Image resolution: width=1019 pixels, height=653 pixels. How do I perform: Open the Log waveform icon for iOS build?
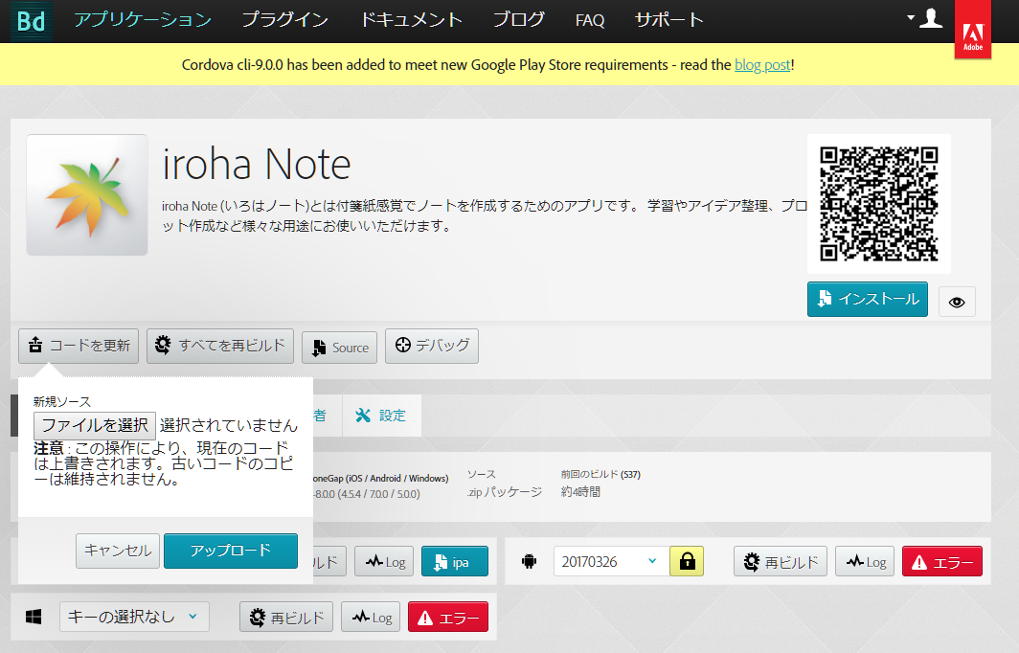pyautogui.click(x=384, y=562)
